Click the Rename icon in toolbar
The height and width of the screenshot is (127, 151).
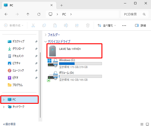(x=66, y=26)
